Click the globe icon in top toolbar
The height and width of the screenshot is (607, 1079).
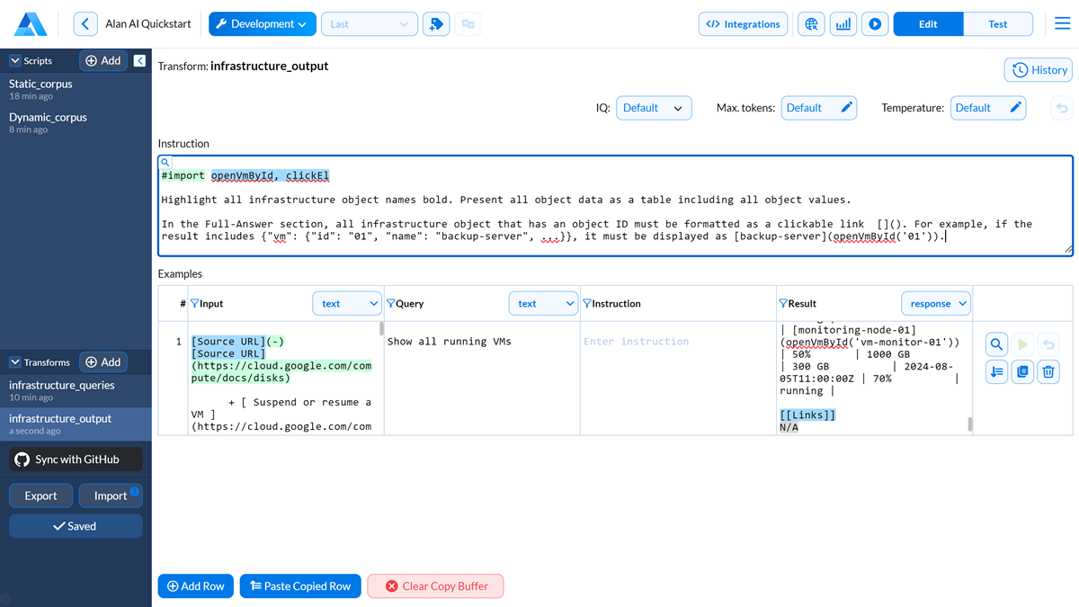pos(811,24)
